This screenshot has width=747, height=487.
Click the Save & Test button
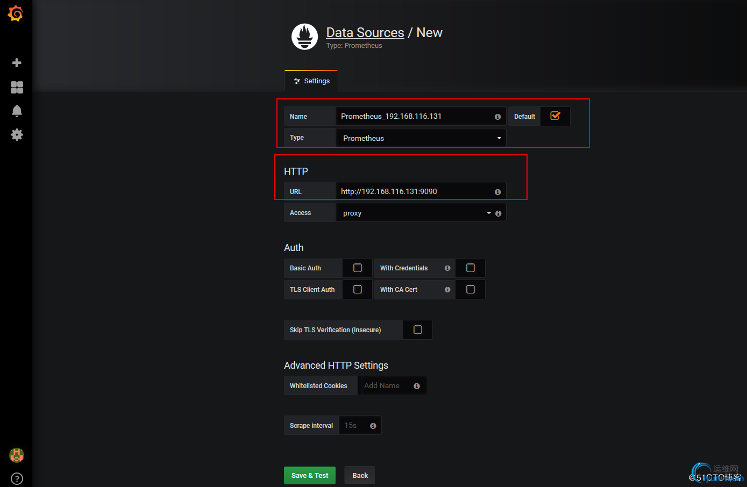(x=310, y=475)
